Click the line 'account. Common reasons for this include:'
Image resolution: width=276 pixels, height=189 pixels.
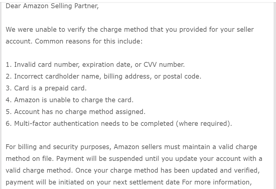[x=74, y=41]
